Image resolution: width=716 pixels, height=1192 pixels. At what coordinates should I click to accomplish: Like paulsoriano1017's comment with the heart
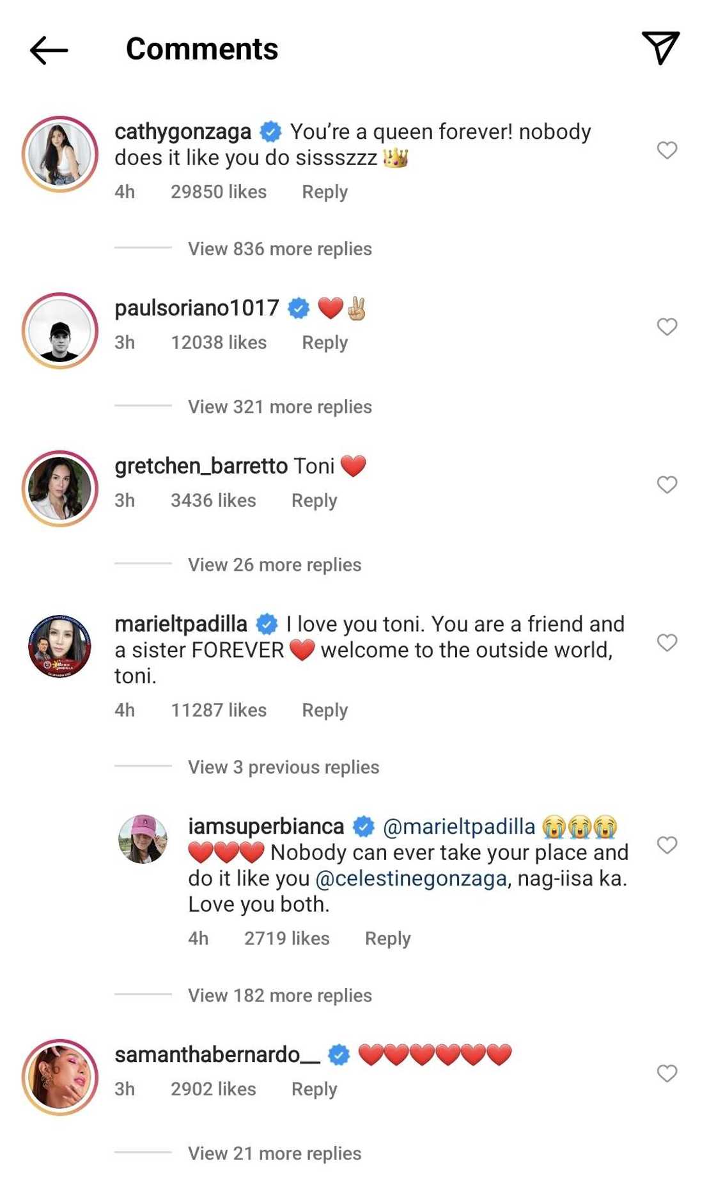tap(667, 327)
